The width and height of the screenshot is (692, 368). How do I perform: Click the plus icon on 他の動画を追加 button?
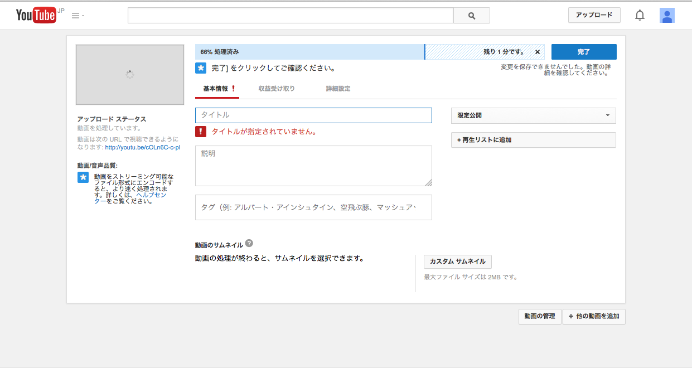570,316
